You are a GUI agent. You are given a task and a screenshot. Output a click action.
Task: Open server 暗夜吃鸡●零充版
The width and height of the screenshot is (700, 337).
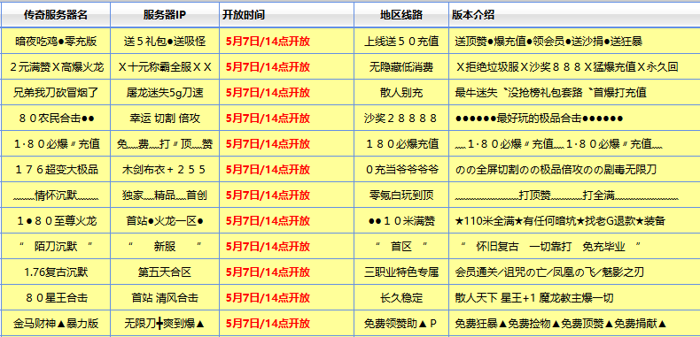[x=55, y=42]
